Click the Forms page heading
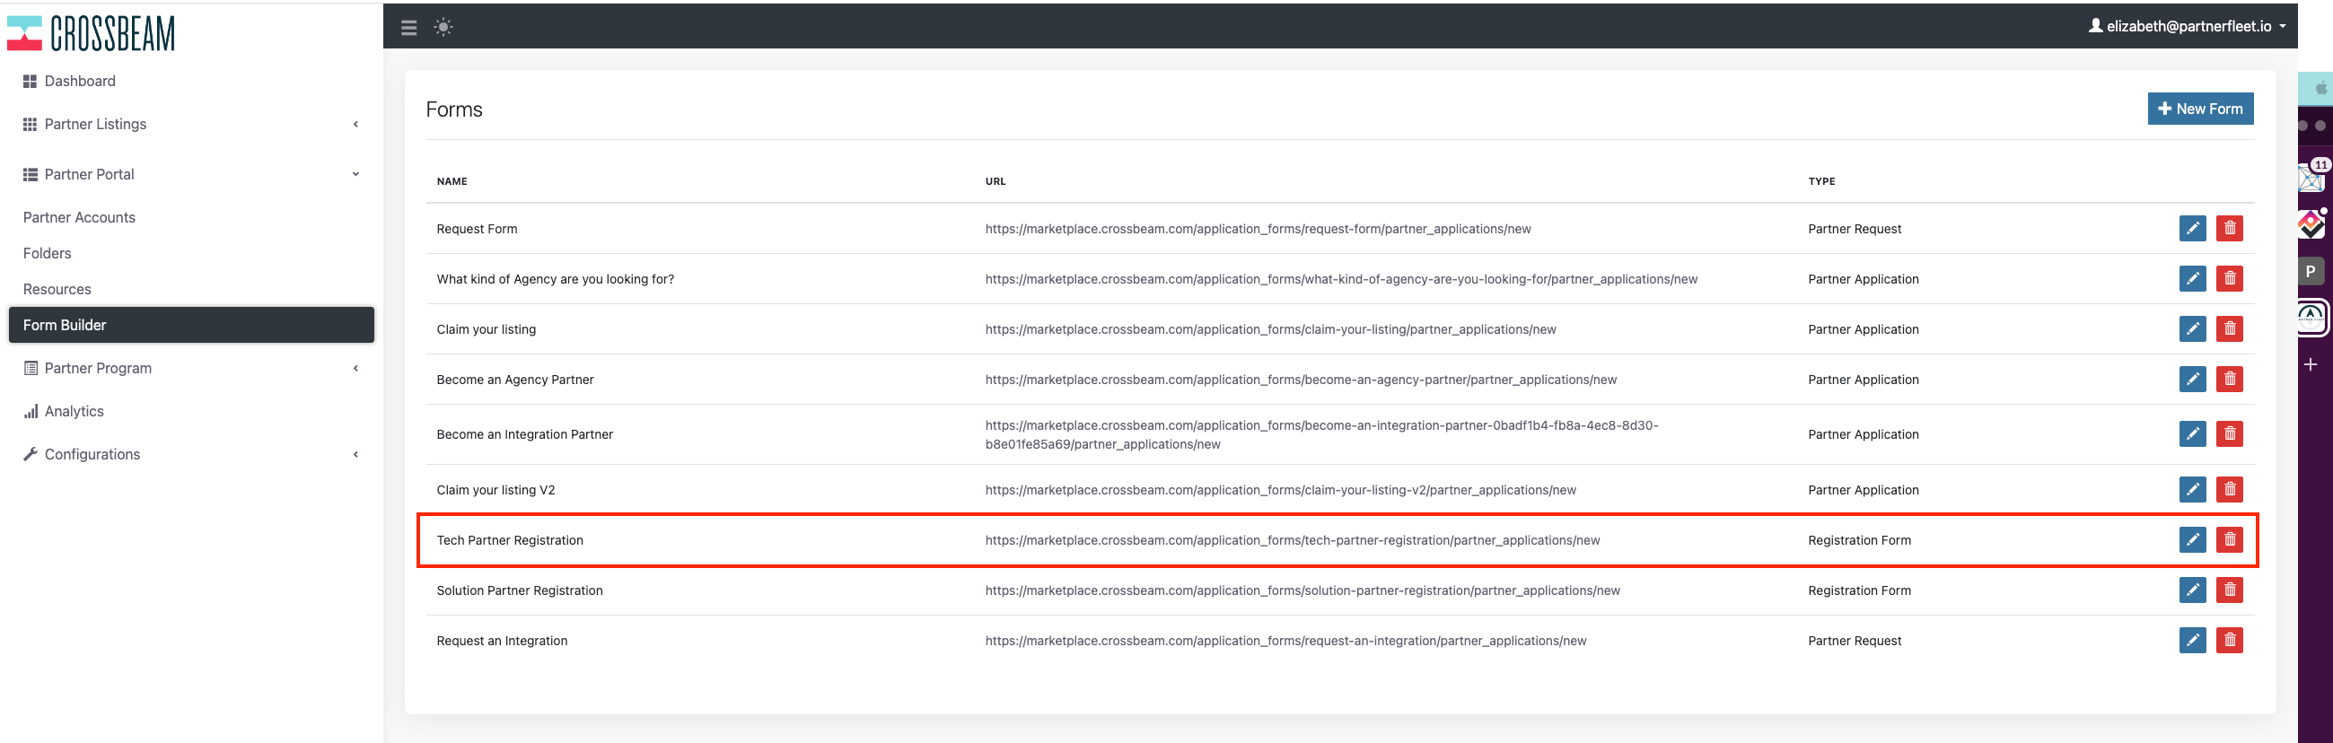The height and width of the screenshot is (743, 2333). [453, 109]
